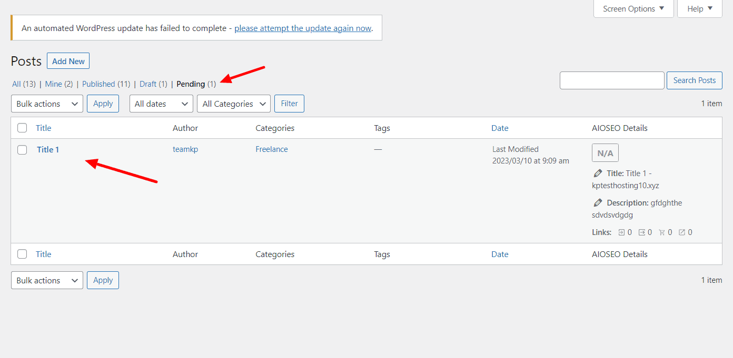The width and height of the screenshot is (733, 358).
Task: Click into the search posts field
Action: click(612, 80)
